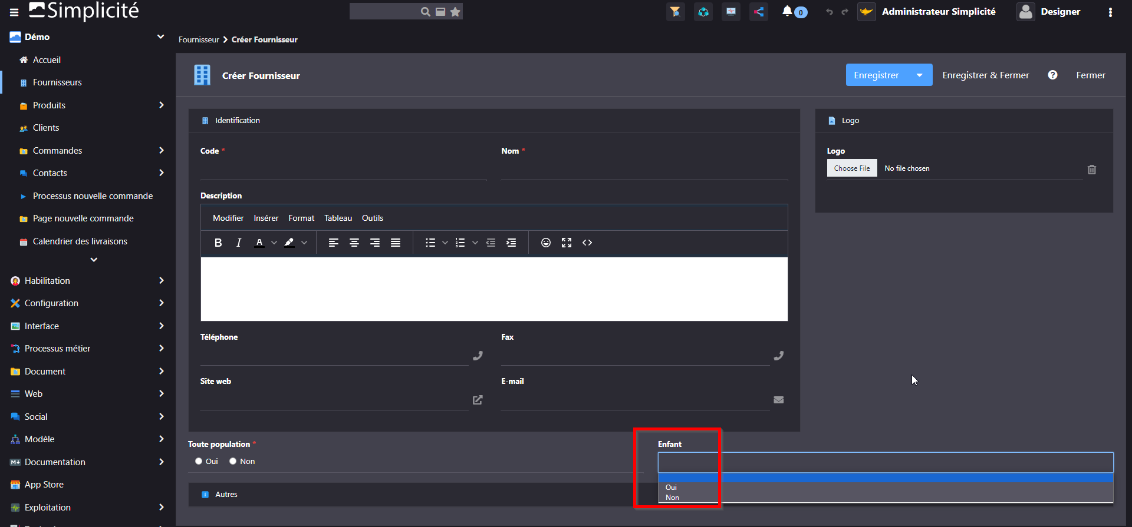Open the Format editor menu
This screenshot has height=527, width=1132.
coord(301,218)
